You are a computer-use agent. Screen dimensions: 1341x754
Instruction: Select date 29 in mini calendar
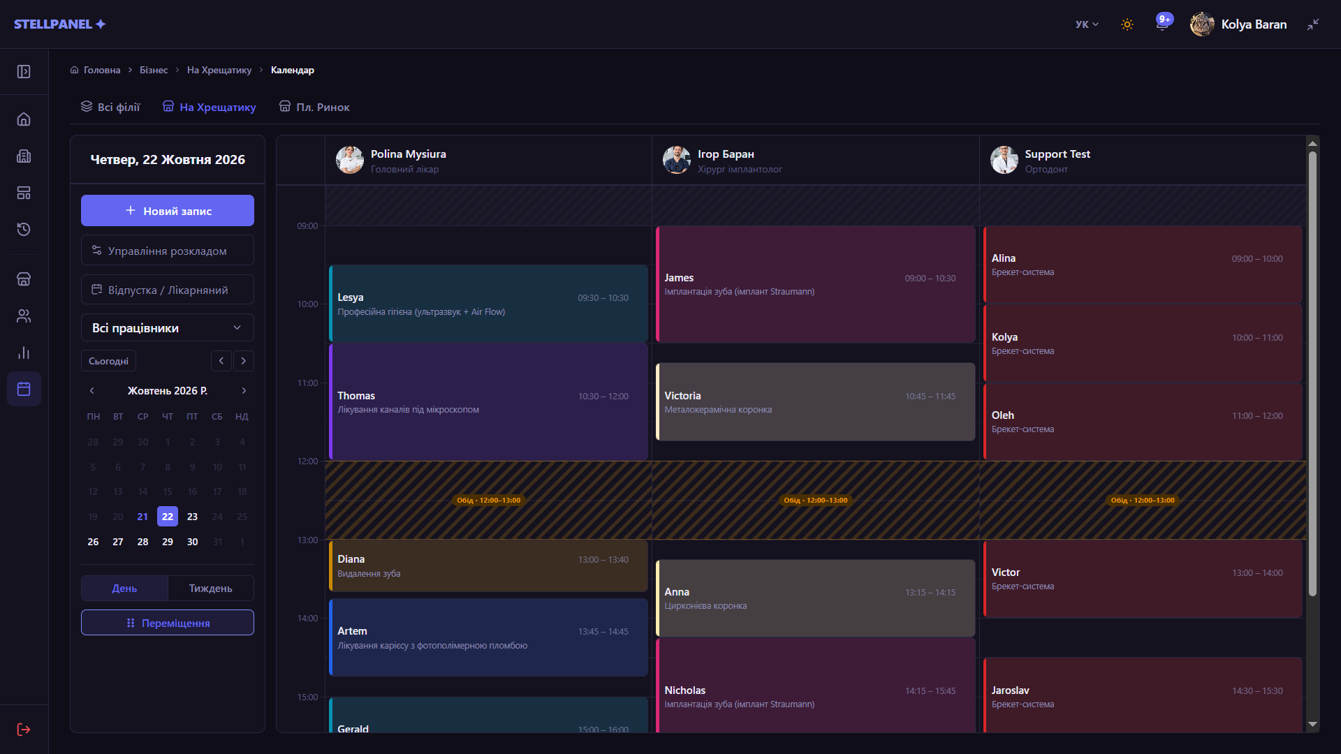168,542
